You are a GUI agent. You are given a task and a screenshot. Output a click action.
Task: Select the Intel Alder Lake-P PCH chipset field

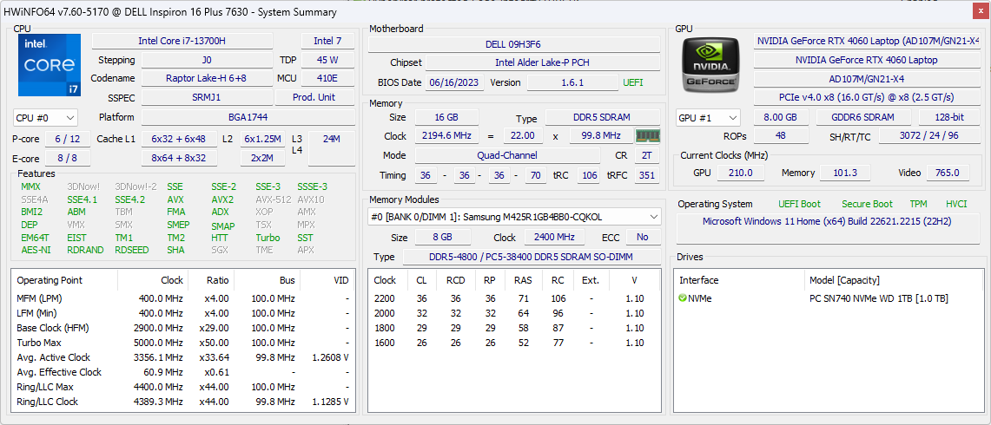(543, 62)
